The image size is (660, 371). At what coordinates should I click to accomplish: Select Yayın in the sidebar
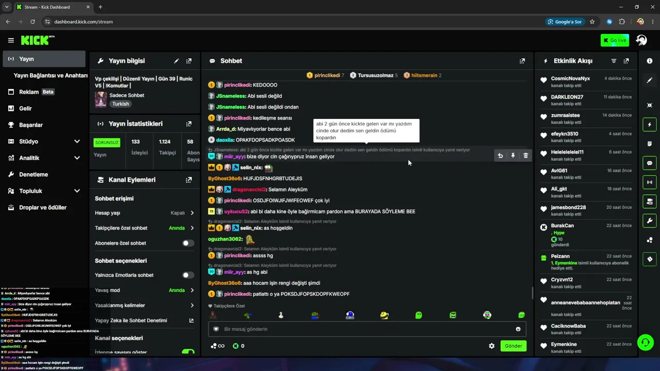pyautogui.click(x=44, y=59)
